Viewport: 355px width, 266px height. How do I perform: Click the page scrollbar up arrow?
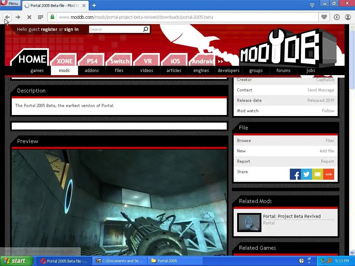(x=352, y=27)
